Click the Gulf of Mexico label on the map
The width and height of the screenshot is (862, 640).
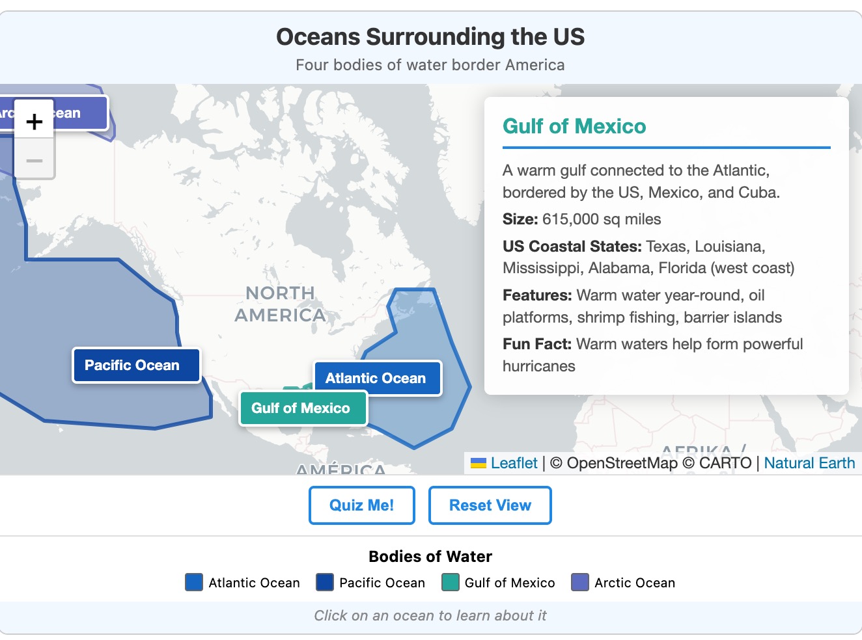point(302,408)
